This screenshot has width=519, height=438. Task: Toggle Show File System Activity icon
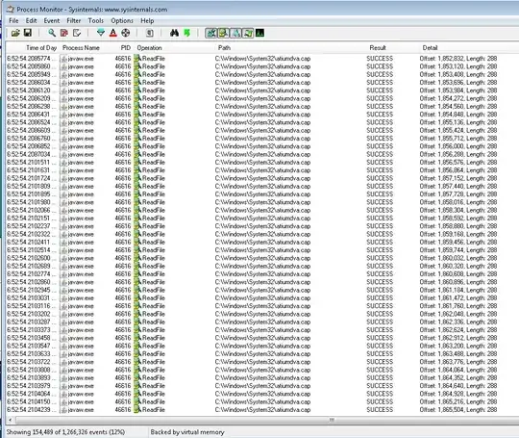pyautogui.click(x=223, y=33)
